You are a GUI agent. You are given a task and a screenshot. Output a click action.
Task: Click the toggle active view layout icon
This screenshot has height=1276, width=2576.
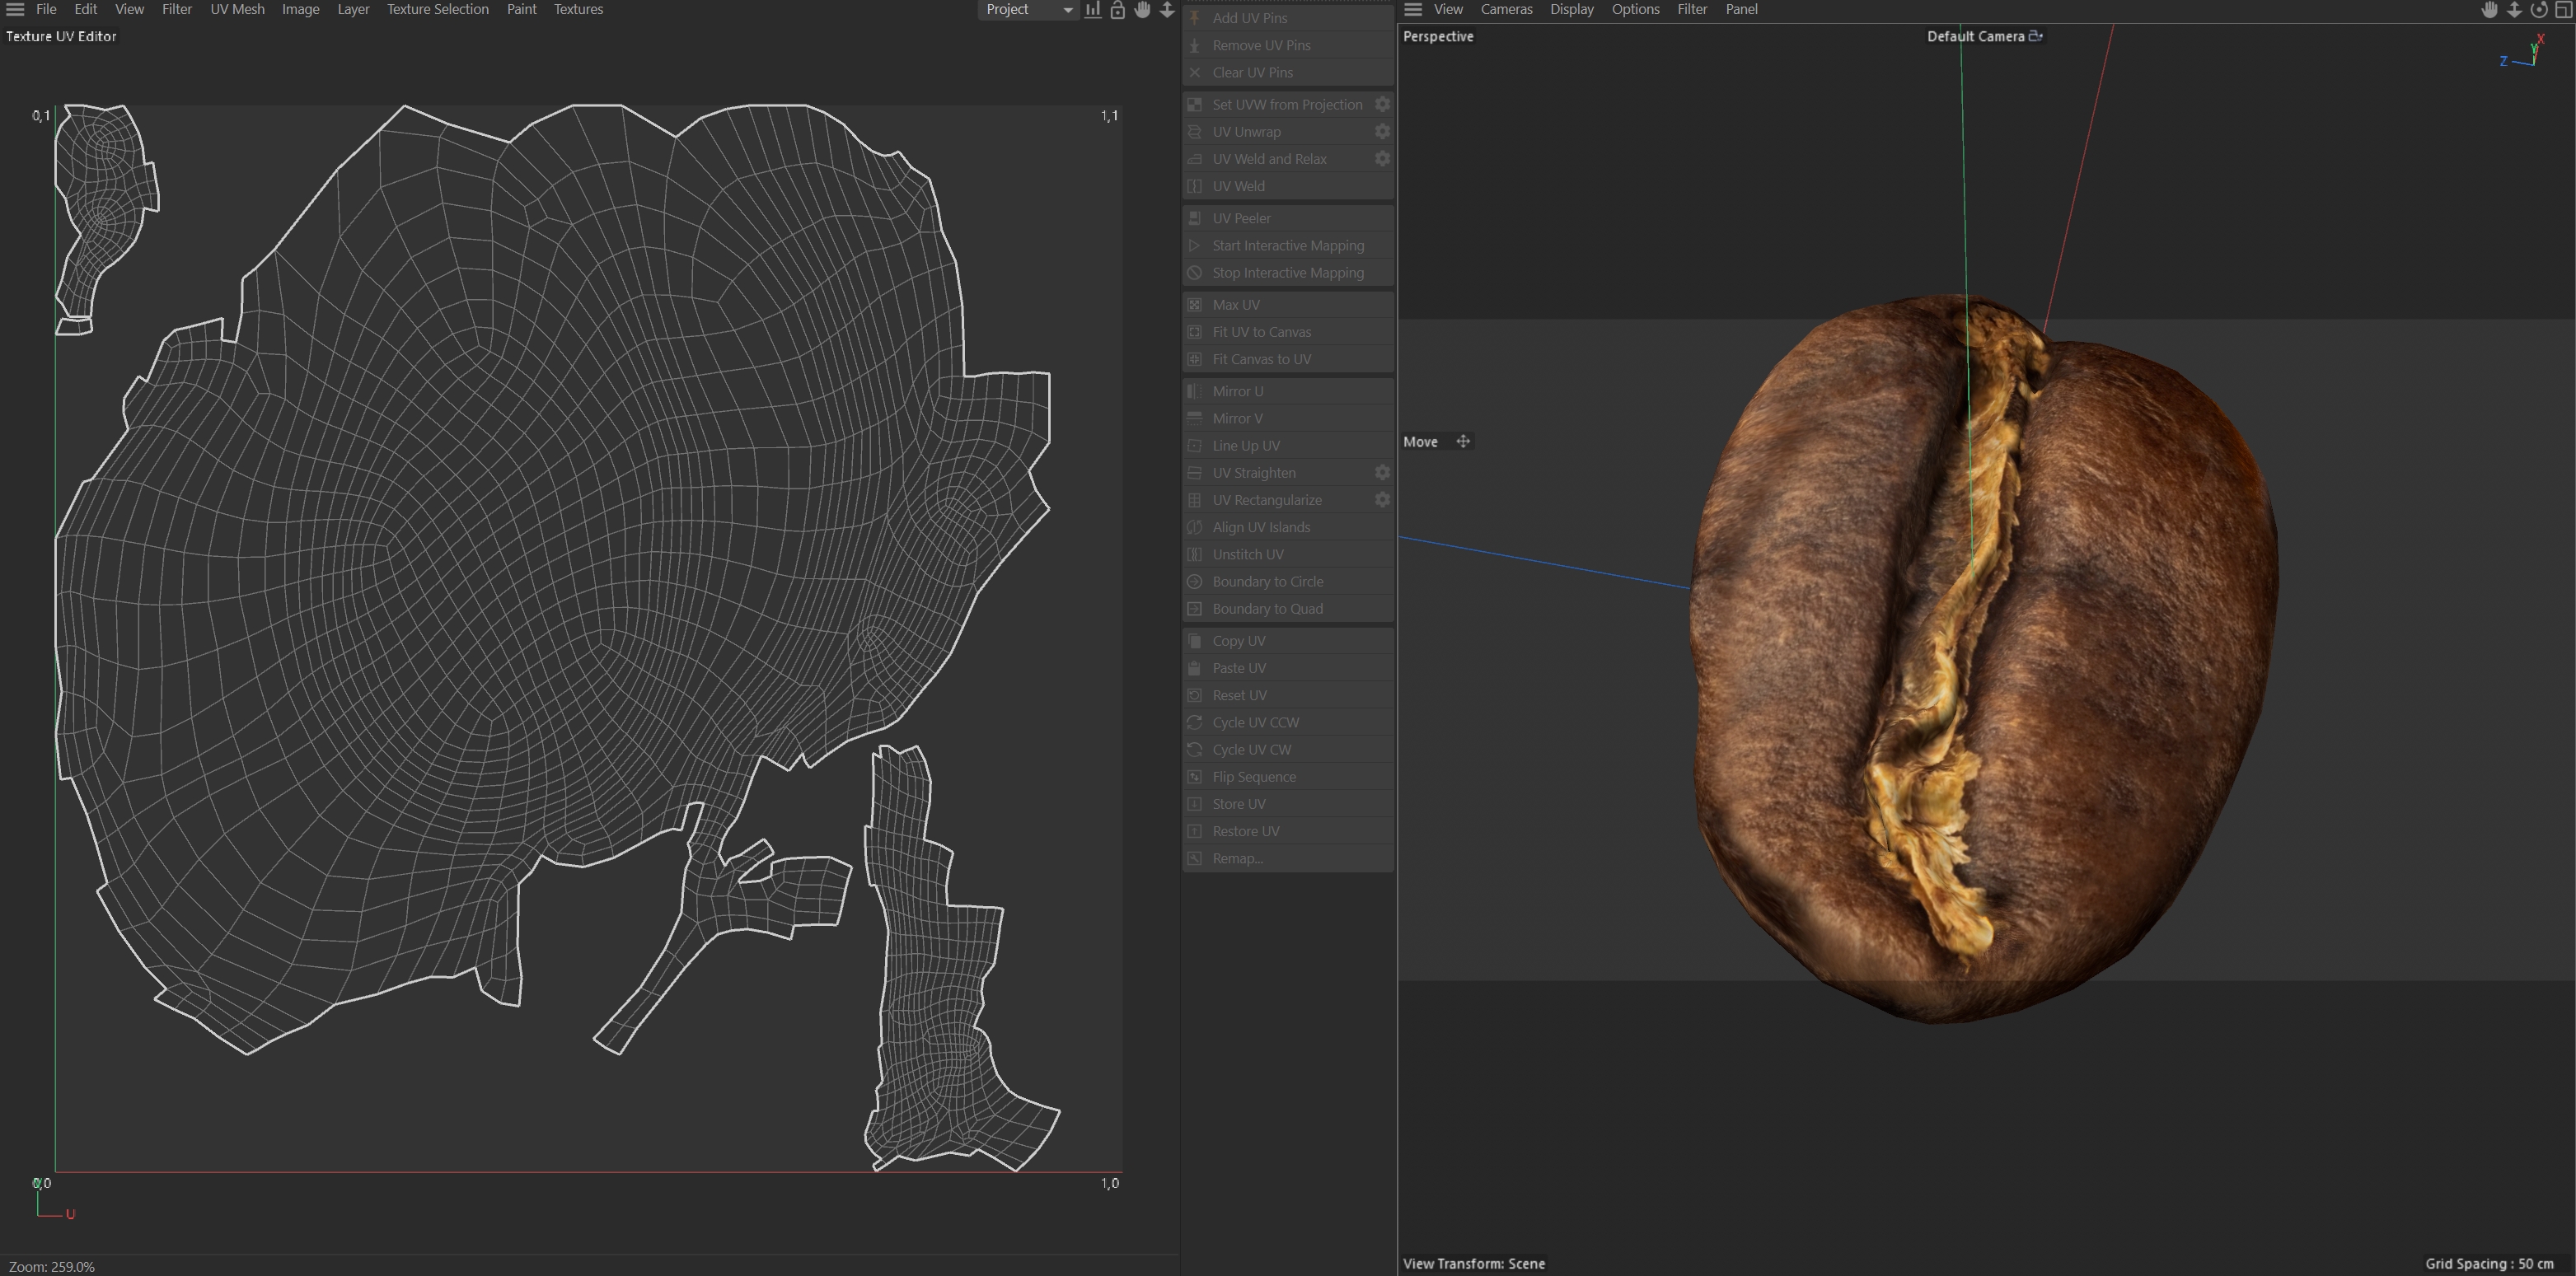click(2563, 10)
